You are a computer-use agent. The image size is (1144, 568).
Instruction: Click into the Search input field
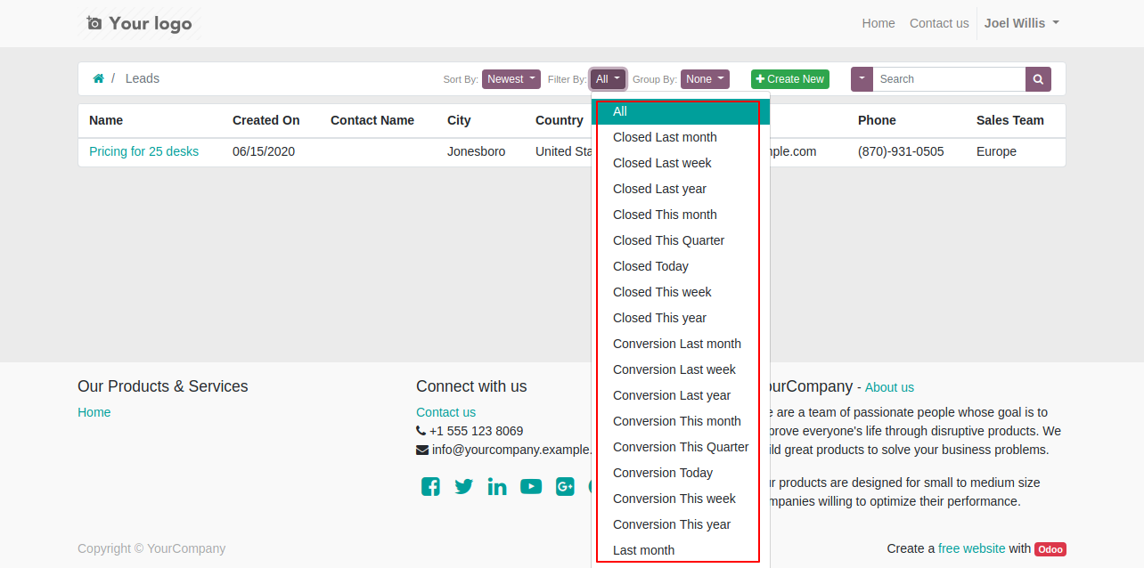tap(949, 79)
